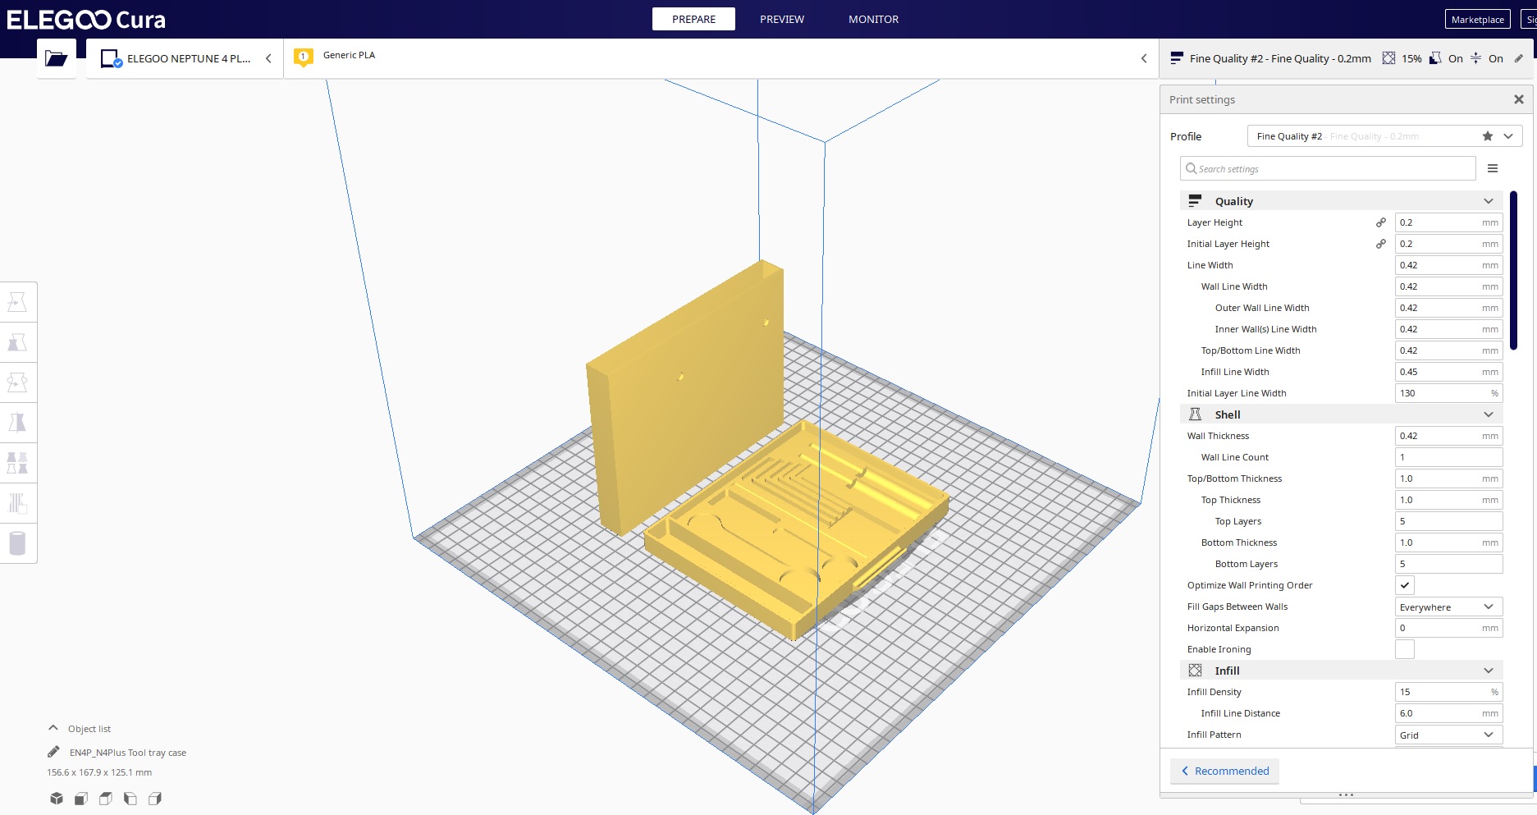This screenshot has width=1537, height=815.
Task: Click the Recommended button
Action: coord(1224,771)
